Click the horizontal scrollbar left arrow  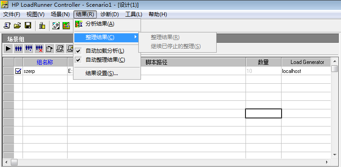[x=6, y=162]
